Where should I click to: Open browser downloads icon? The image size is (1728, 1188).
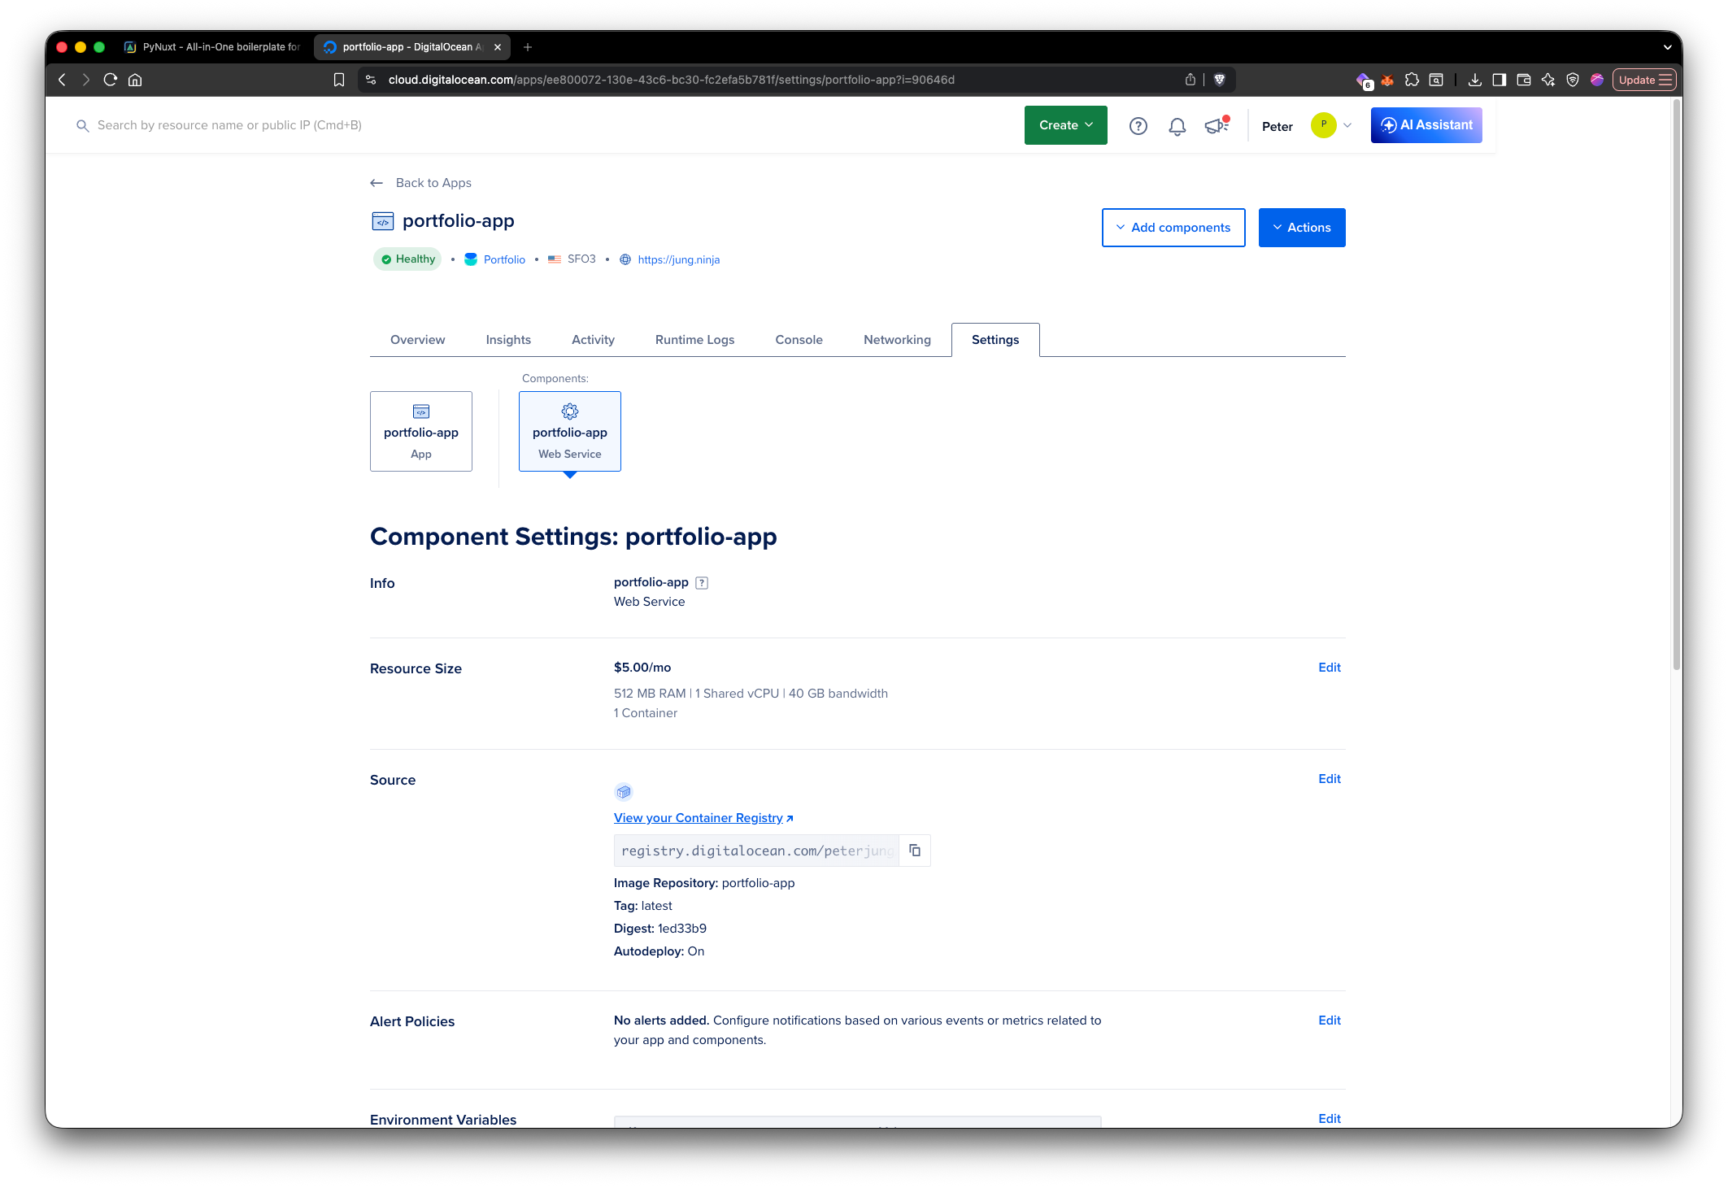click(1474, 80)
